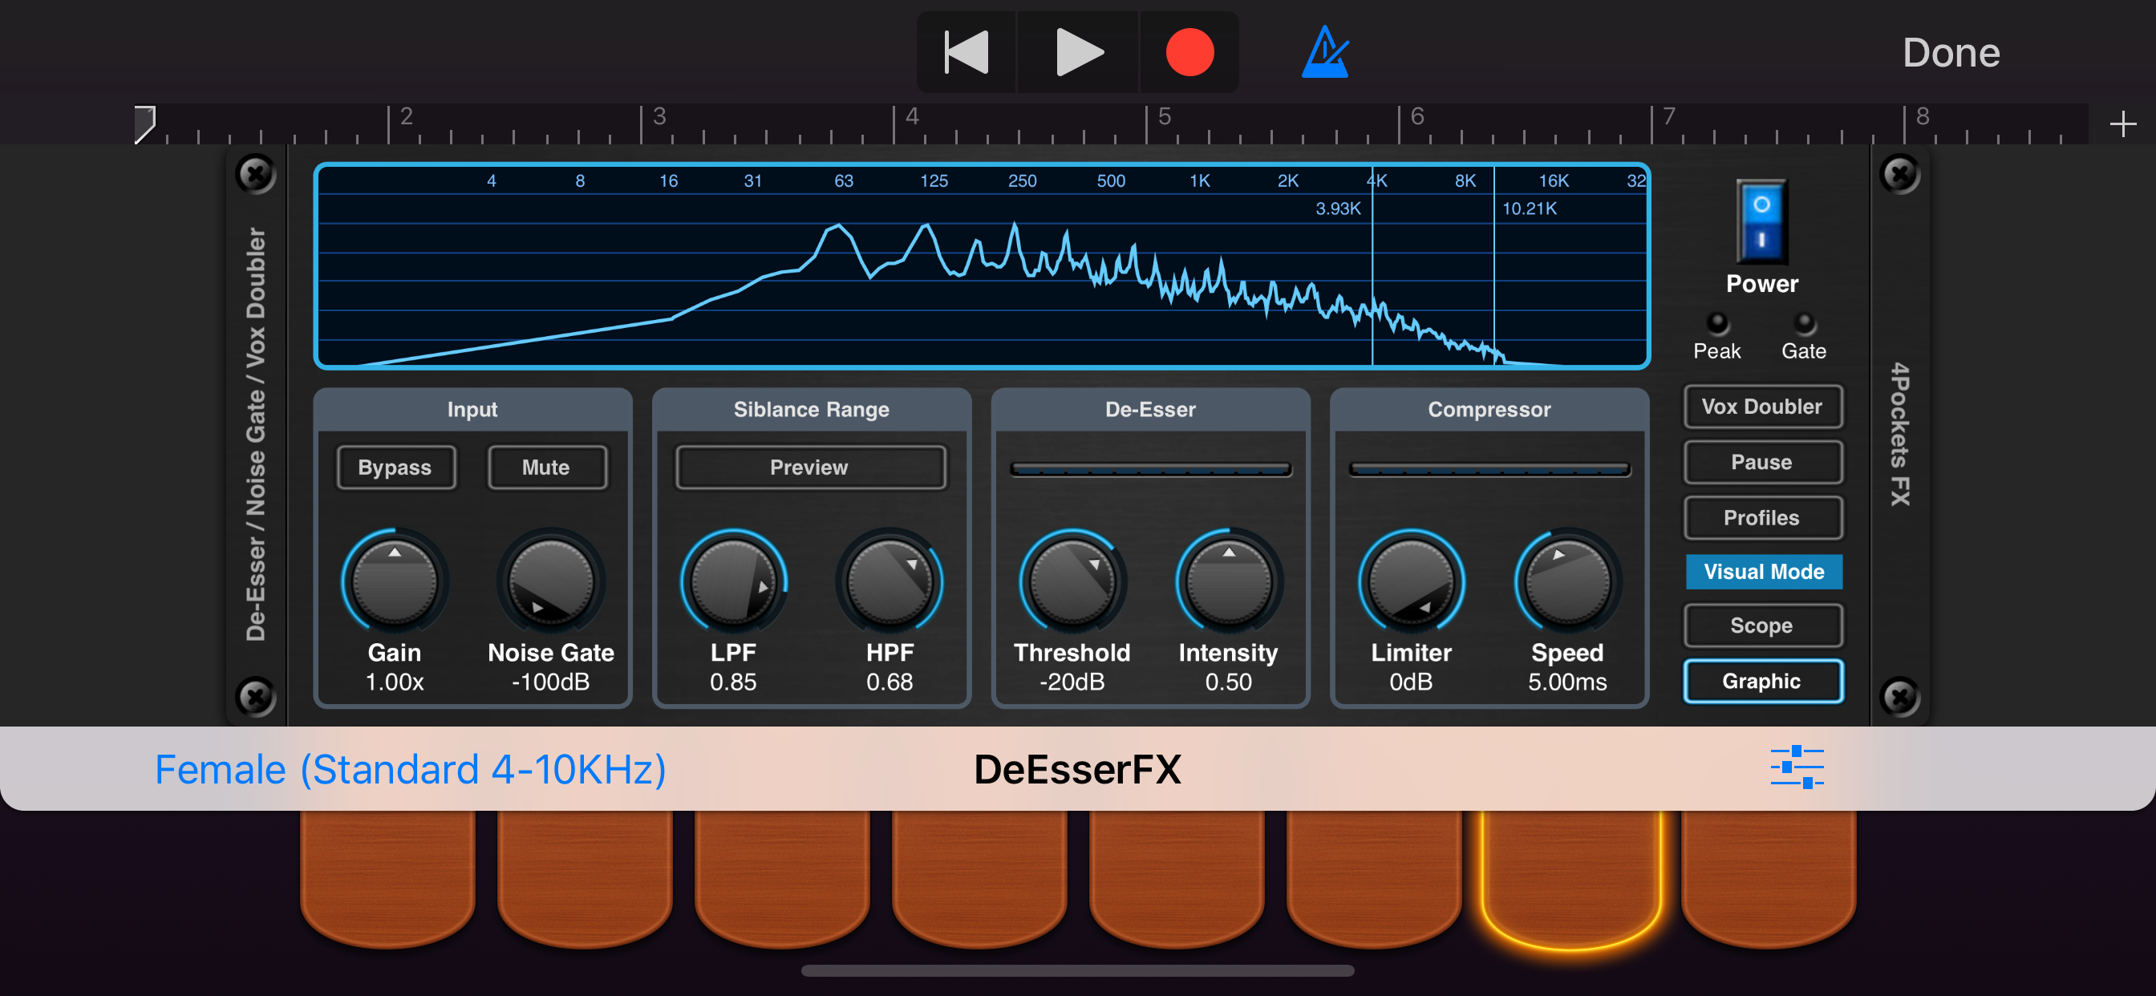The image size is (2156, 996).
Task: Click the Gain value 1.00x
Action: pos(395,682)
